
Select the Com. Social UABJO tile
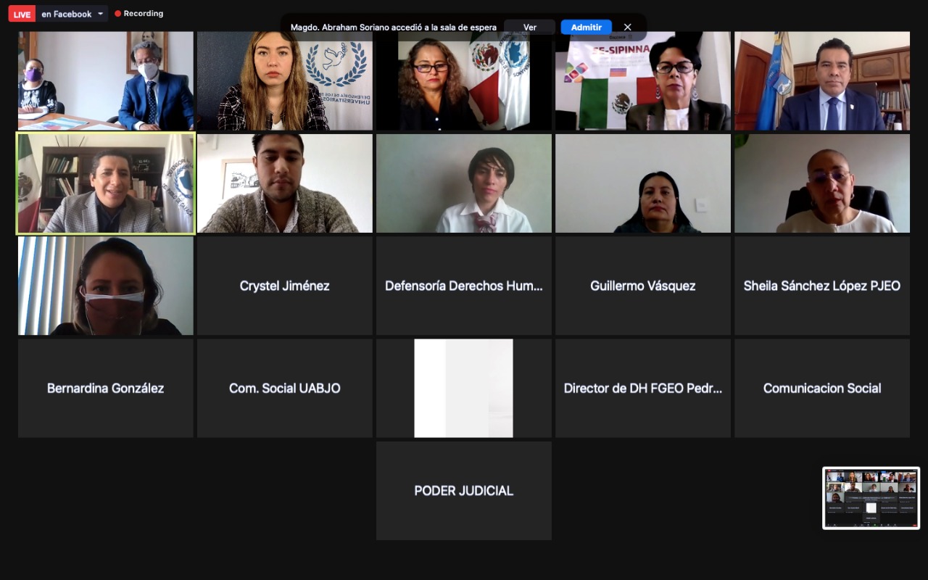pyautogui.click(x=285, y=388)
